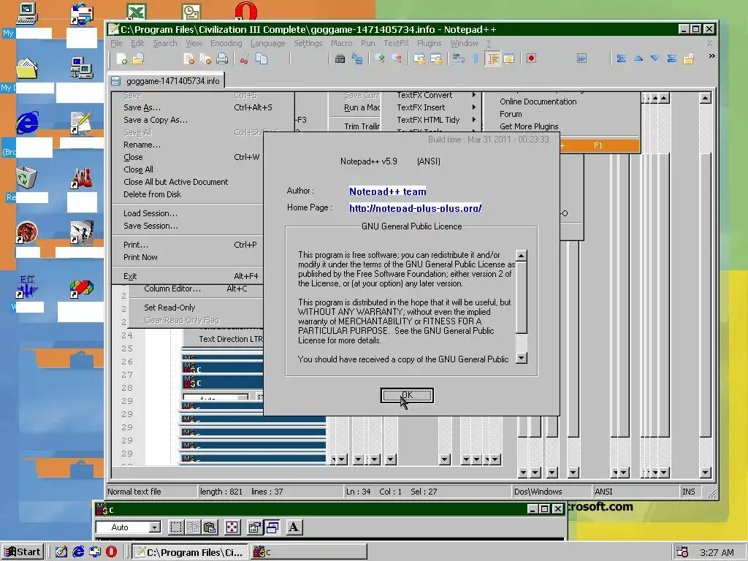This screenshot has width=748, height=561.
Task: Click the licence text scroll up arrow
Action: 522,255
